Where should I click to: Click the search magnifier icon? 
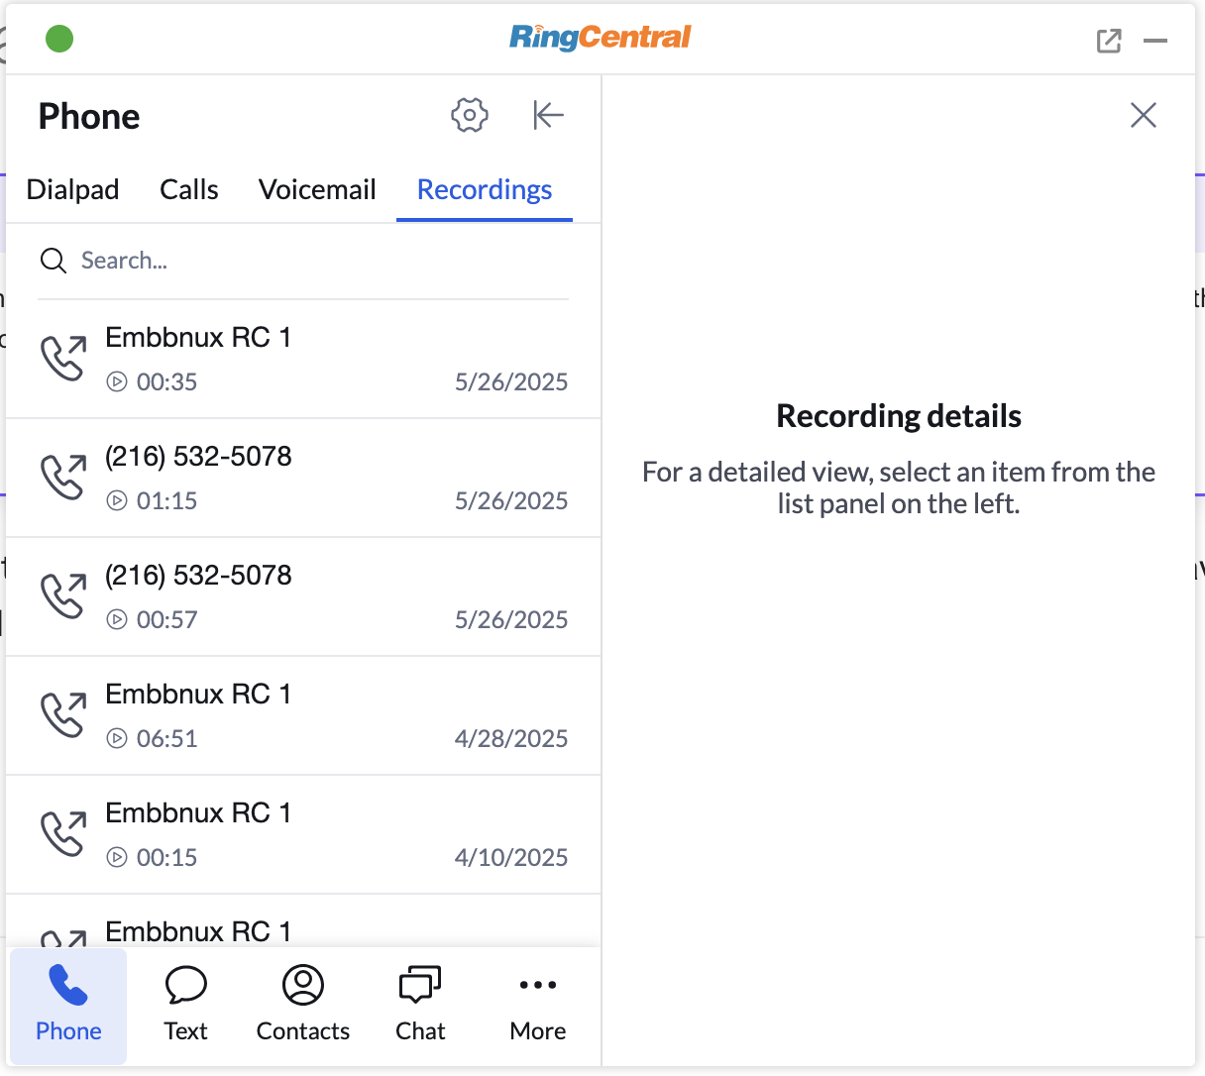pos(54,261)
